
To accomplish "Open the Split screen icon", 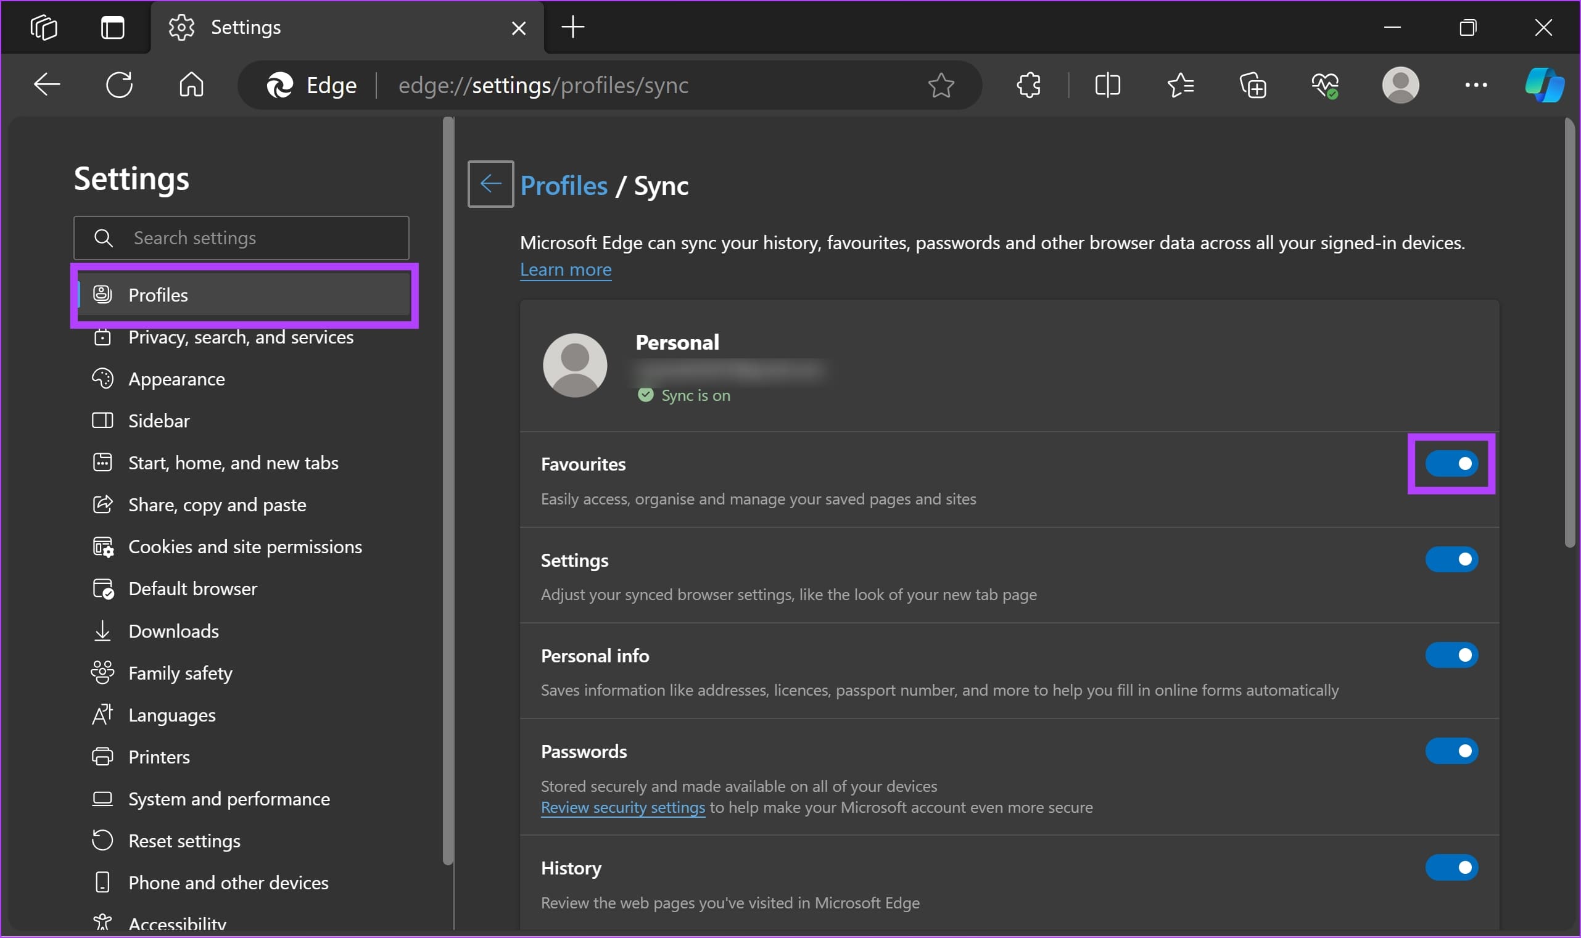I will coord(1108,84).
